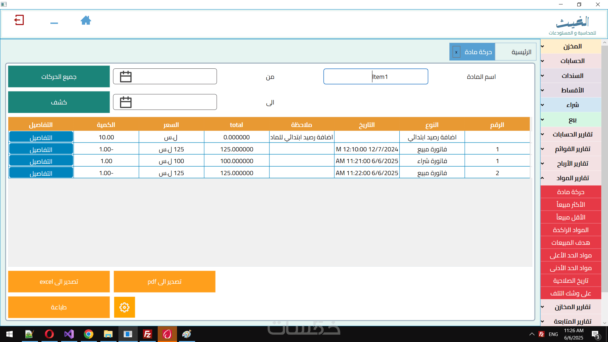Select المواد الراكدة report menu item

tap(571, 230)
